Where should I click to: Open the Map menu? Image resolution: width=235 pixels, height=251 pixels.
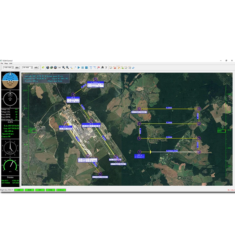(6, 63)
